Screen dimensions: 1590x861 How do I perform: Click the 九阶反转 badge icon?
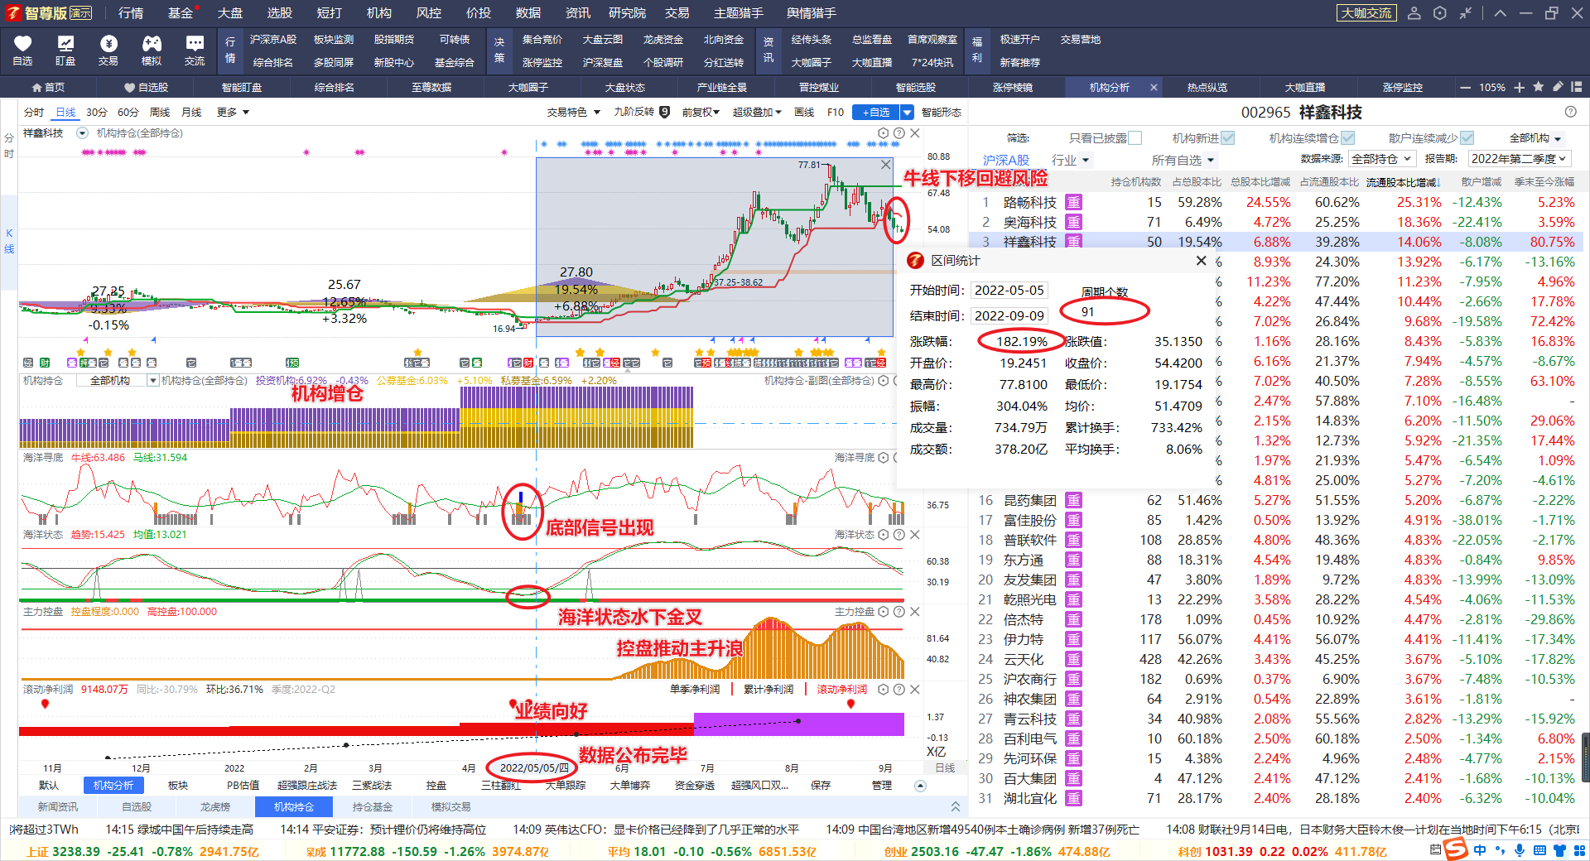[664, 112]
